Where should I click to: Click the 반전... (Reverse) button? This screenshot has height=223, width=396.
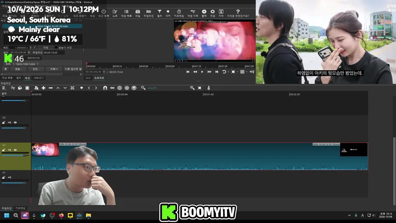(x=36, y=69)
